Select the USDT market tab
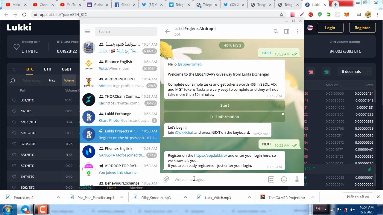The height and width of the screenshot is (215, 383). tap(67, 69)
